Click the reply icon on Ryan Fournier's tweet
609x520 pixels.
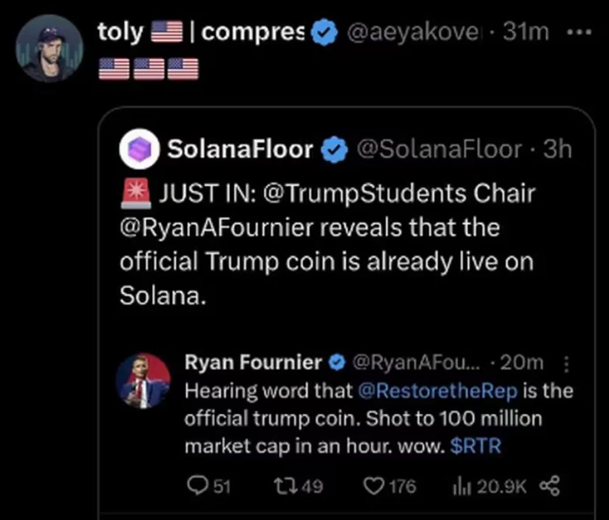pyautogui.click(x=196, y=487)
